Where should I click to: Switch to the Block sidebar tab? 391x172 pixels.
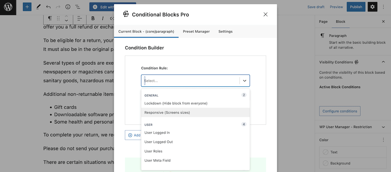point(341,21)
